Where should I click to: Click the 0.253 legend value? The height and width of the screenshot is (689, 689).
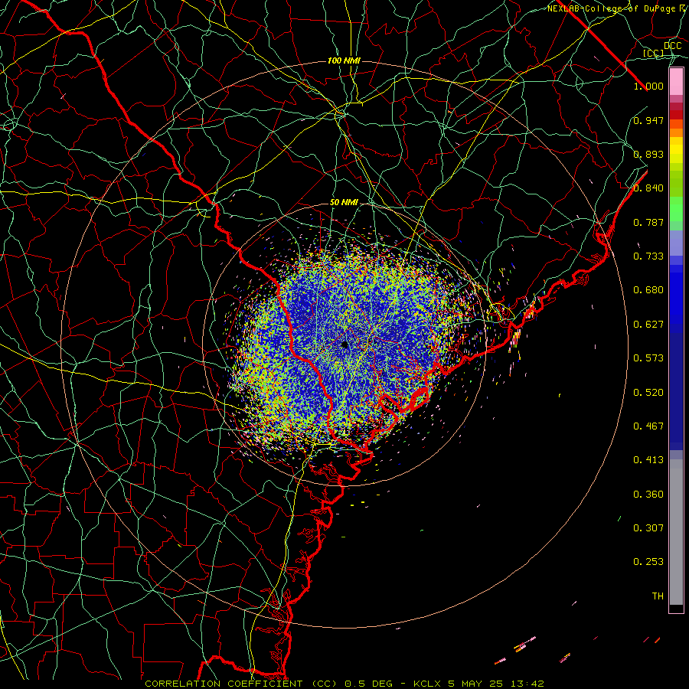pos(648,562)
